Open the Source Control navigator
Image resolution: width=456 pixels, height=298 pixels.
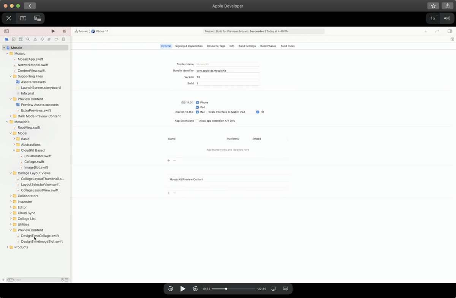pyautogui.click(x=14, y=39)
